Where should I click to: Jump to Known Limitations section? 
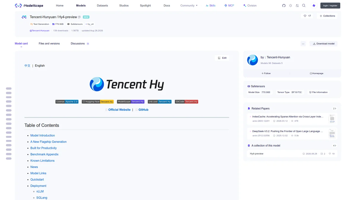click(x=42, y=161)
